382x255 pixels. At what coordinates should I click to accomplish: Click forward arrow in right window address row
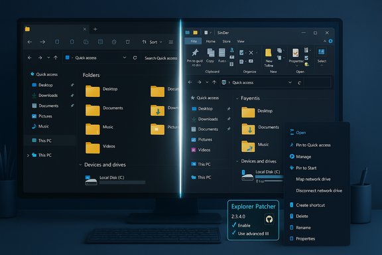click(199, 82)
